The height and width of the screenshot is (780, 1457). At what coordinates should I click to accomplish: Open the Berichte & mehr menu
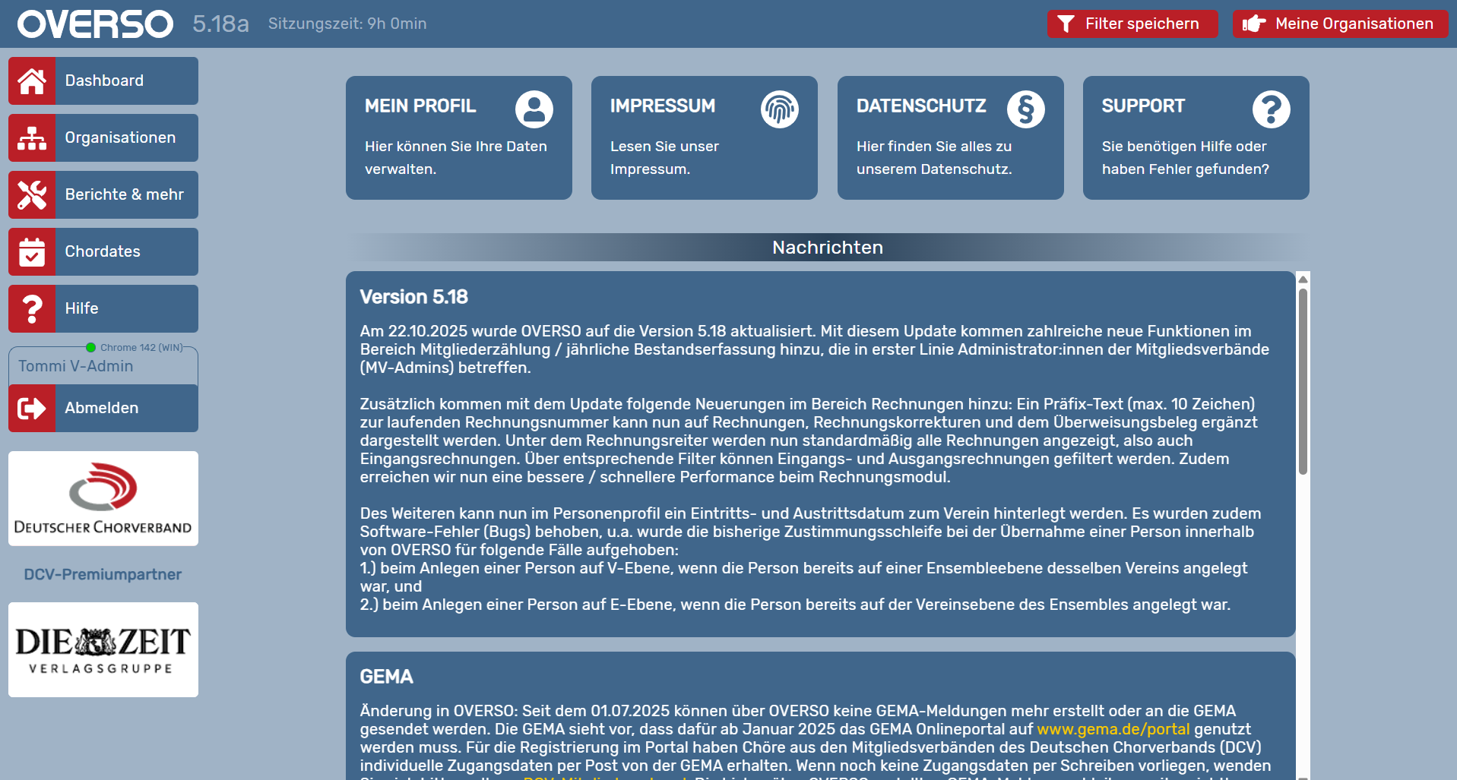(125, 195)
